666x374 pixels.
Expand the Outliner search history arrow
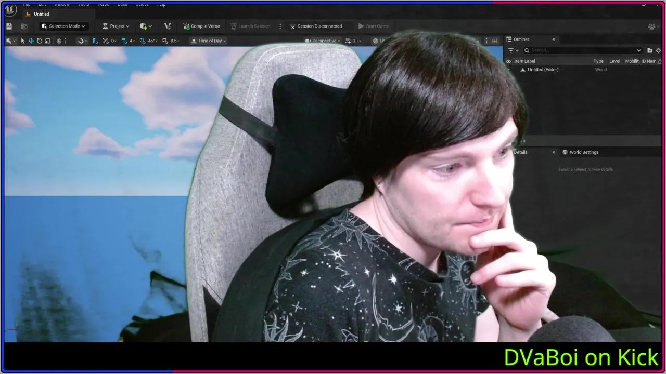[x=639, y=50]
